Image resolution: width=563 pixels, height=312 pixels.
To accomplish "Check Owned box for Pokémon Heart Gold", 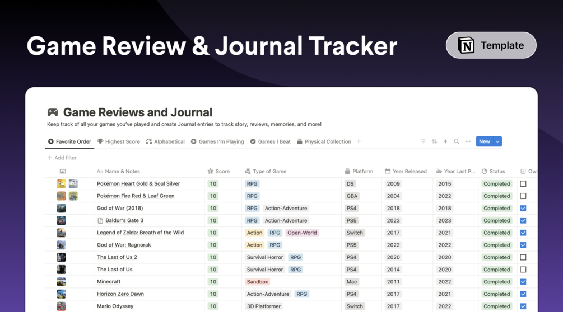I will point(523,184).
